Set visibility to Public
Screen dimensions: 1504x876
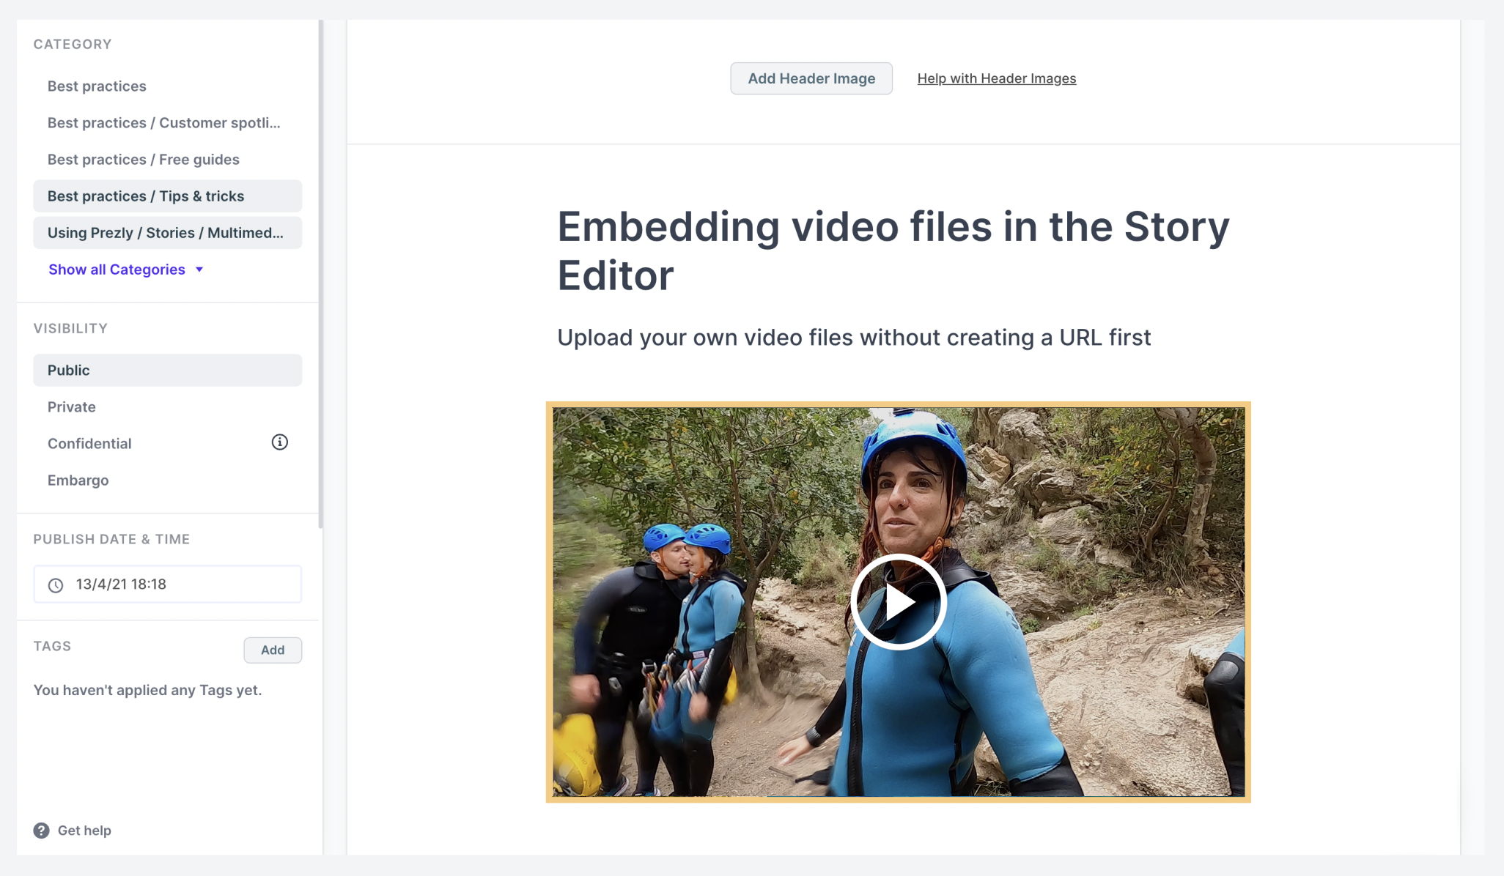(167, 371)
